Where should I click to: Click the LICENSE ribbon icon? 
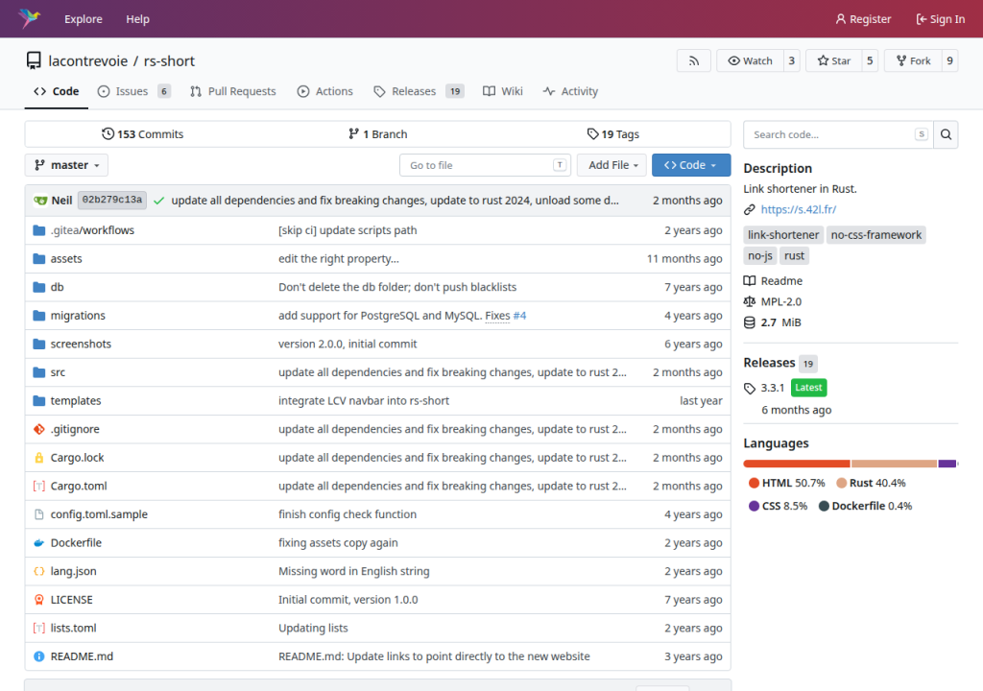[x=38, y=600]
